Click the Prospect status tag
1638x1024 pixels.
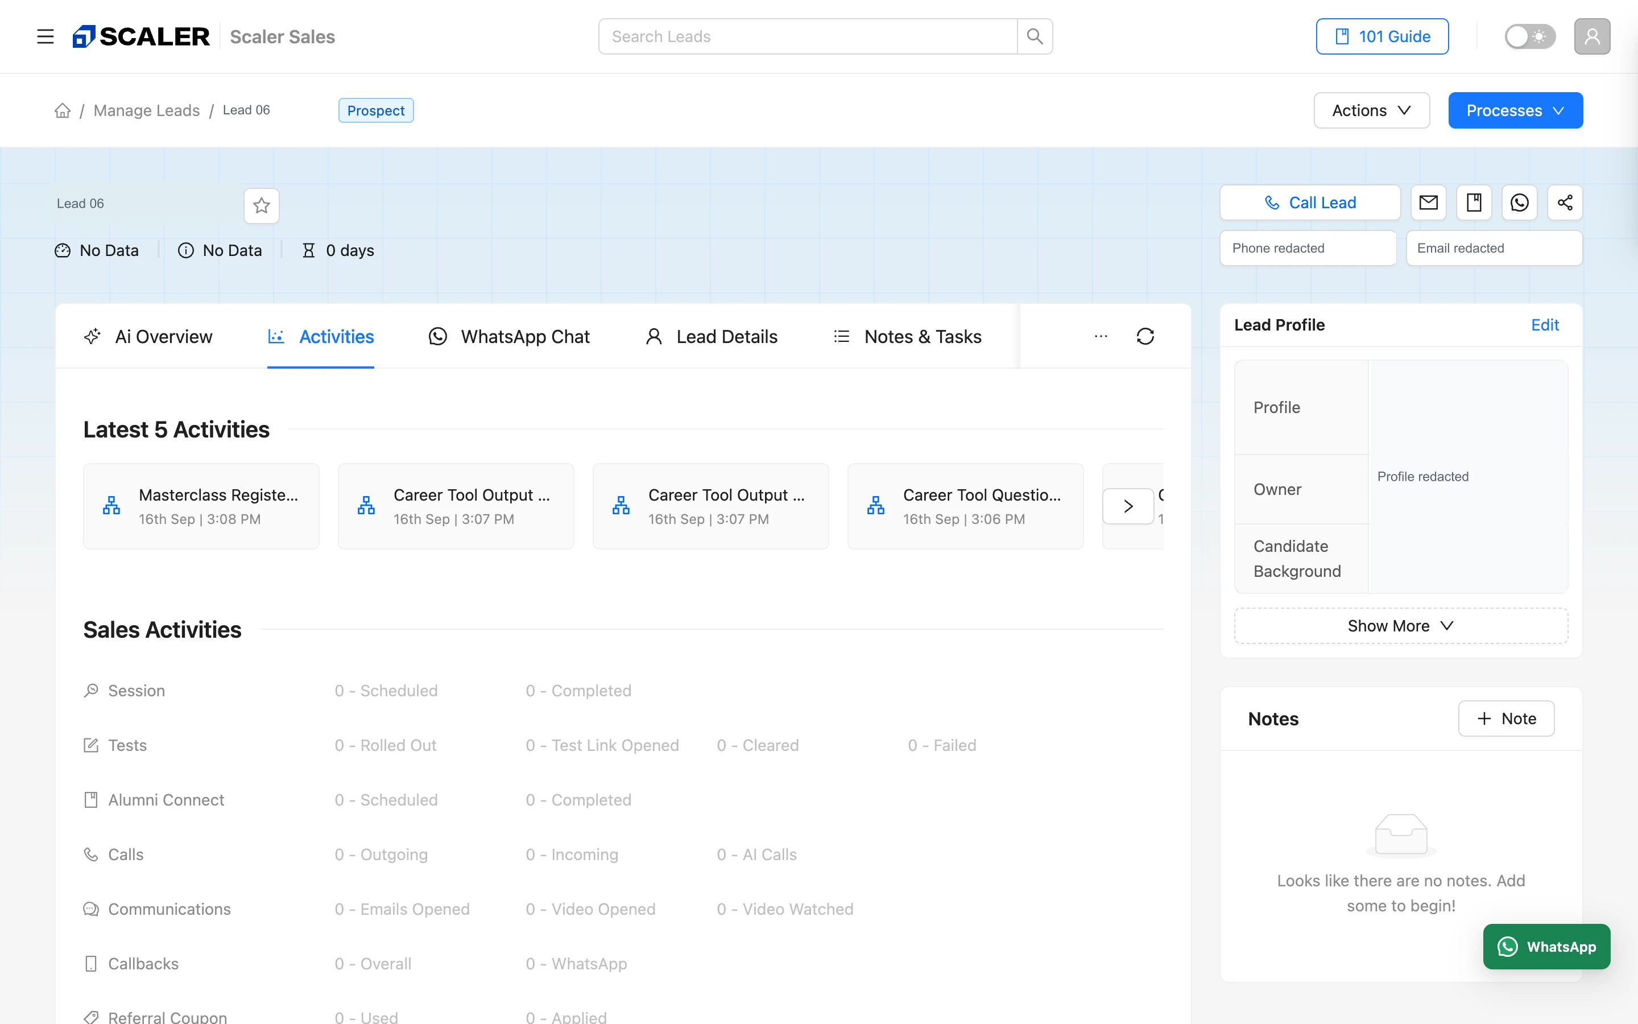click(375, 110)
